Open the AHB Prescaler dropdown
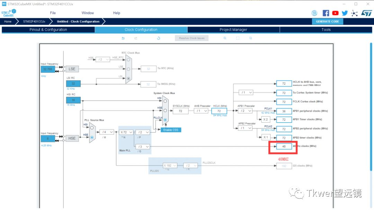The height and width of the screenshot is (210, 374). [201, 111]
